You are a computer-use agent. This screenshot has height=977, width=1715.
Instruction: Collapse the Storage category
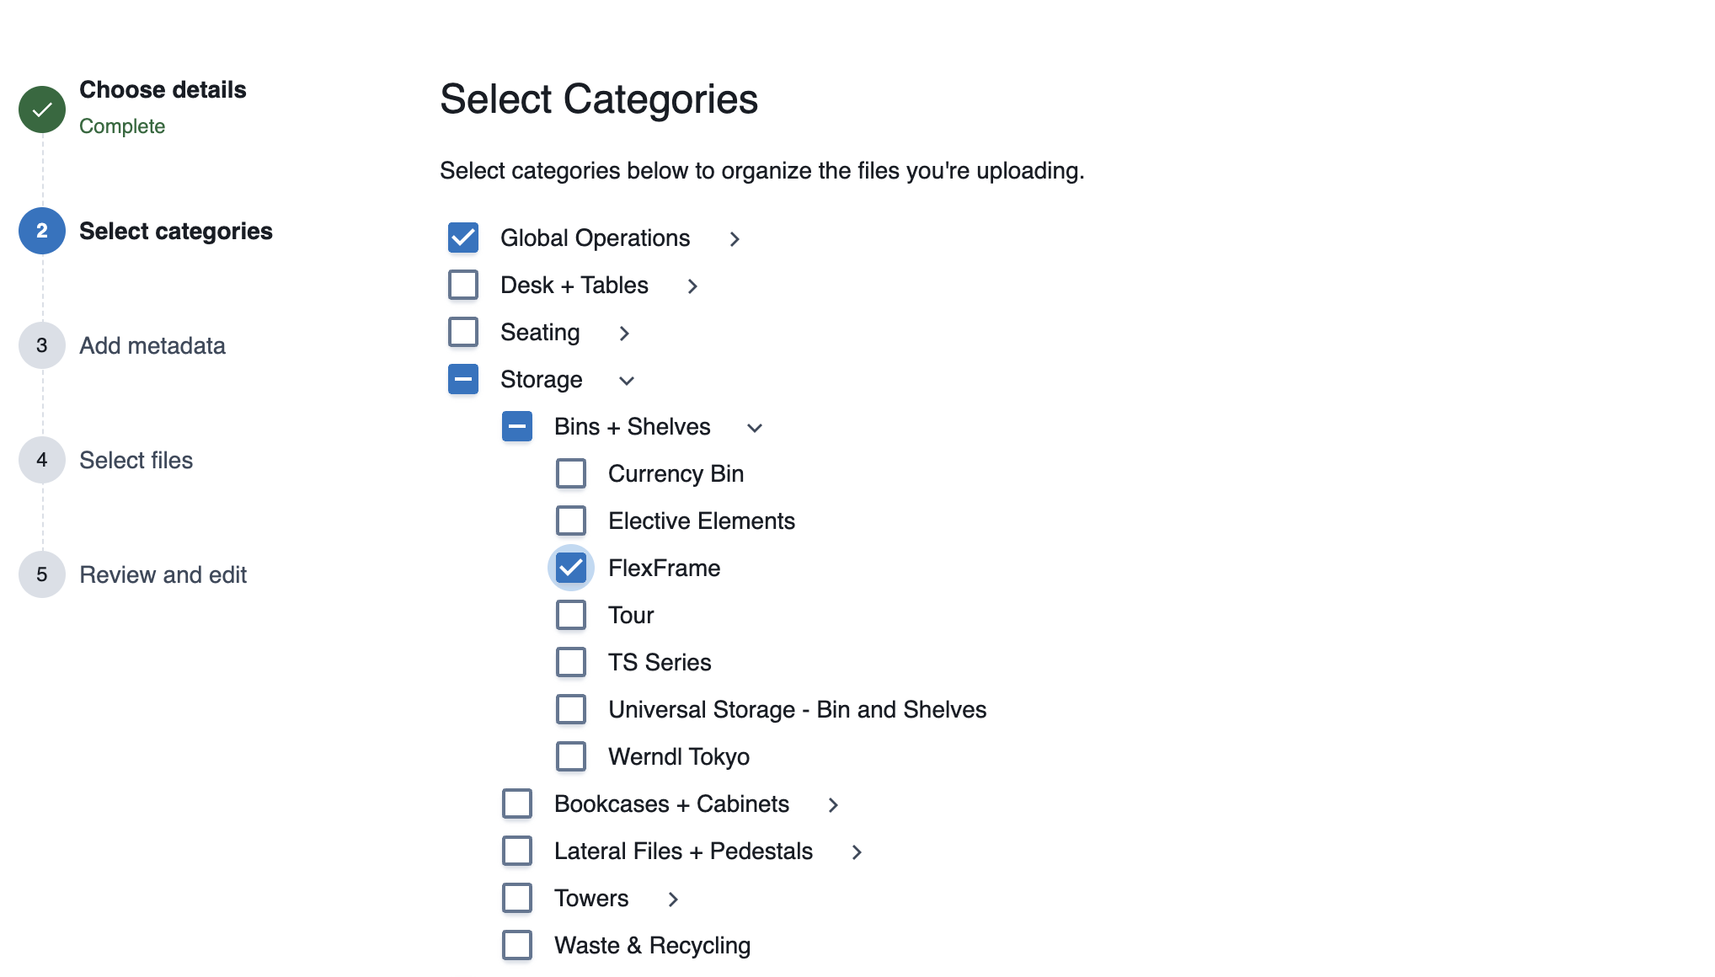(627, 381)
